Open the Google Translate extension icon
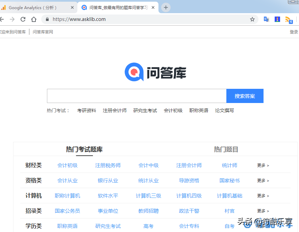The width and height of the screenshot is (299, 232). pyautogui.click(x=266, y=19)
